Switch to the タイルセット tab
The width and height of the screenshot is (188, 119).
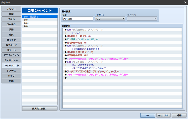[11, 60]
